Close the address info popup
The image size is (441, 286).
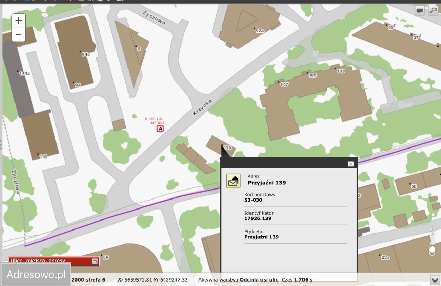[x=351, y=164]
